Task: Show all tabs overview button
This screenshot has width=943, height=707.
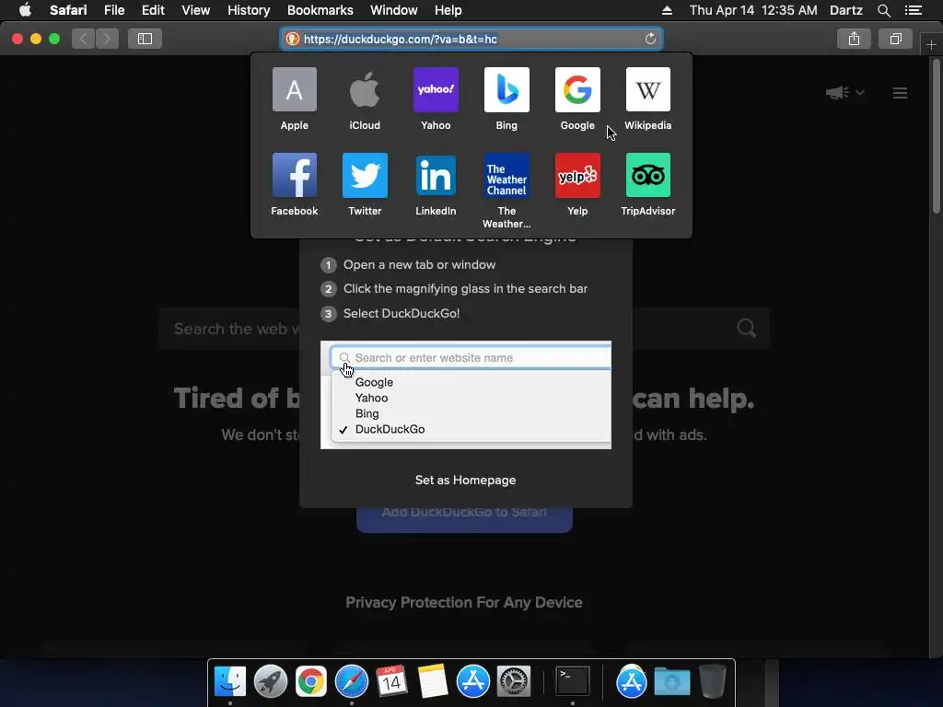Action: coord(895,39)
